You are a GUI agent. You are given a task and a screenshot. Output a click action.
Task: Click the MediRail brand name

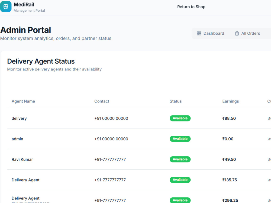24,5
